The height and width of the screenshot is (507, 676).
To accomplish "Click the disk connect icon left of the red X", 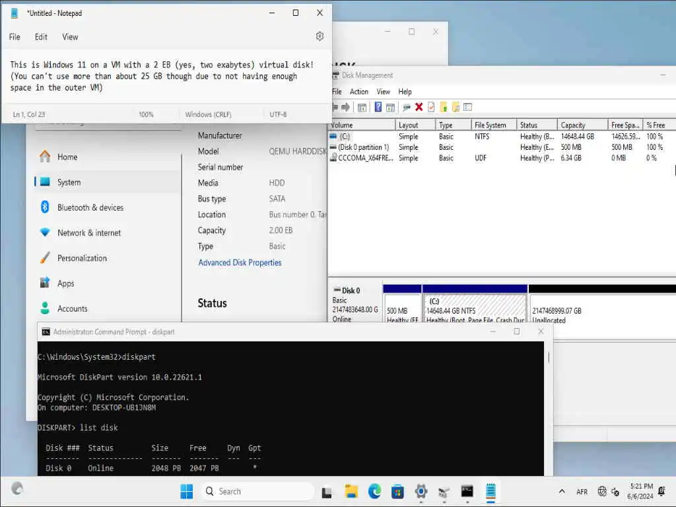I will [406, 108].
